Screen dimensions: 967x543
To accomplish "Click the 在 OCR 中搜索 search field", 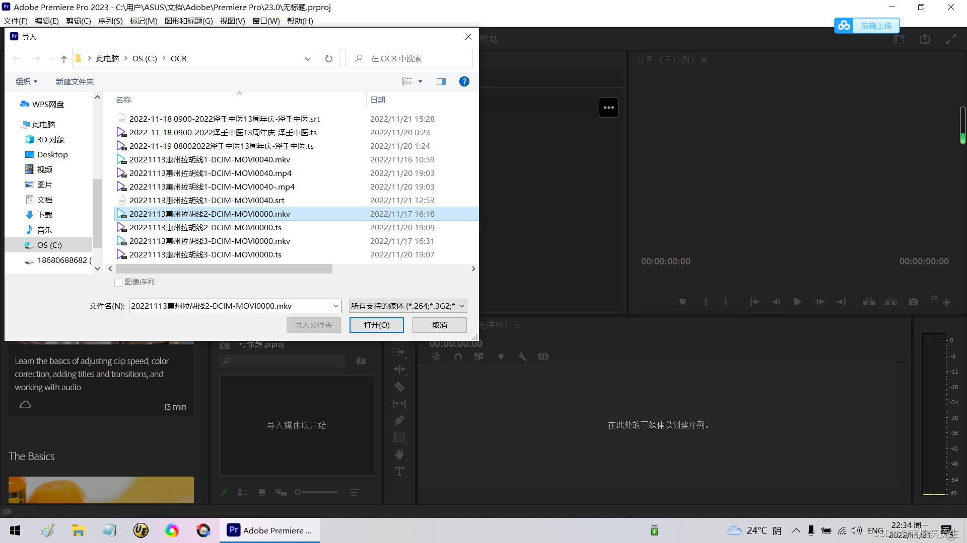I will (x=409, y=59).
